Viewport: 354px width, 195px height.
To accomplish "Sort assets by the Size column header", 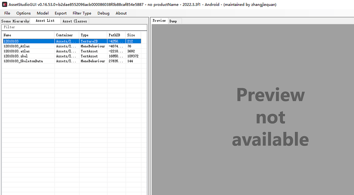I will click(133, 35).
